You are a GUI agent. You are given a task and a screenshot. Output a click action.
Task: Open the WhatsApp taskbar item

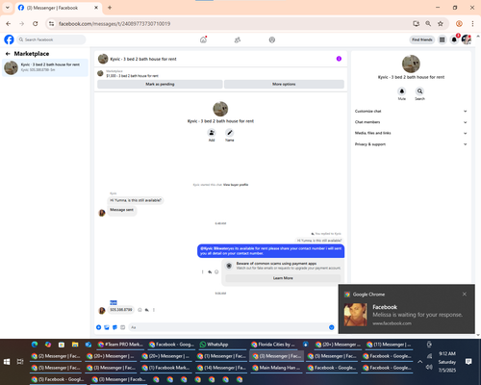(223, 345)
